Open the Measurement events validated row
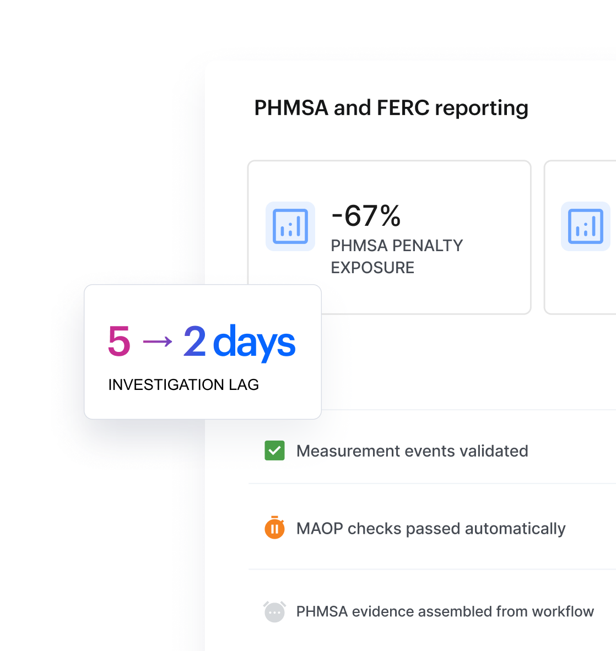 tap(432, 451)
